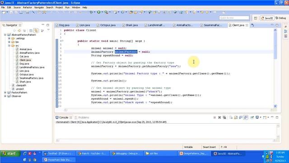Expand the FactoryPattern project
Viewport: 289px width, 163px height.
[5, 92]
